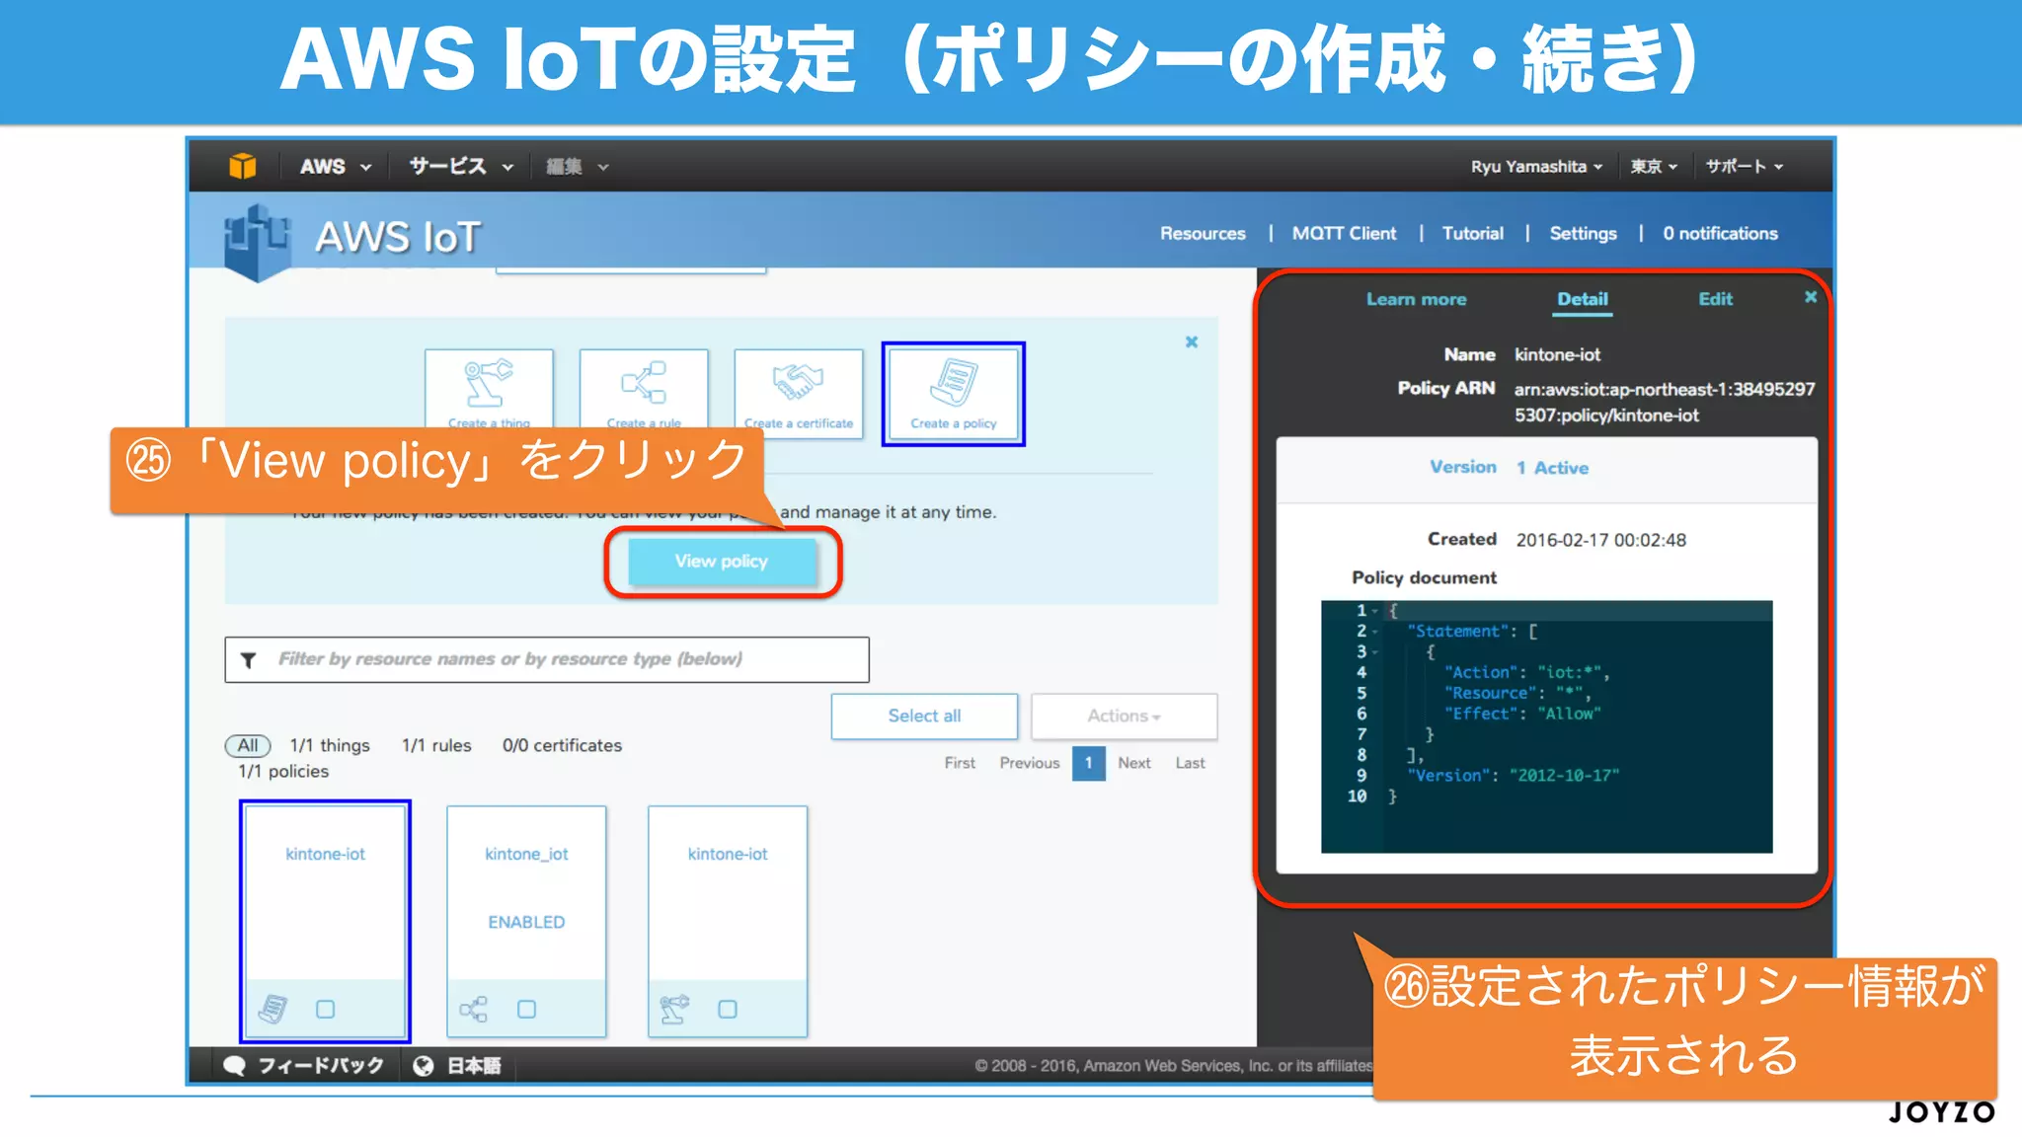The width and height of the screenshot is (2022, 1137).
Task: Open Resources in AWS IoT header
Action: (1203, 234)
